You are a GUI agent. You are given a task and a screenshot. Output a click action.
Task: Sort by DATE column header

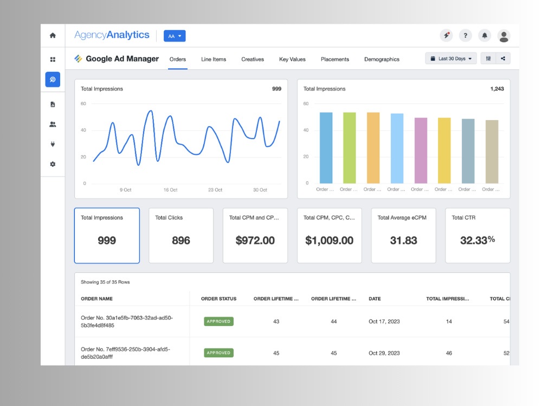[375, 299]
